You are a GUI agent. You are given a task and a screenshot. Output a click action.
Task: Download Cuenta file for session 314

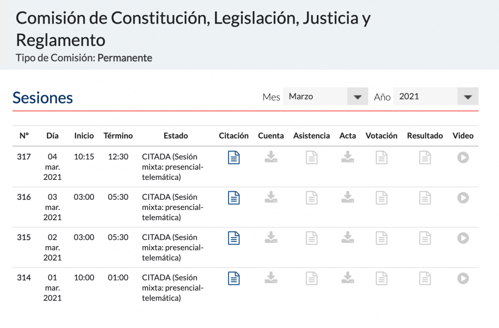[271, 278]
